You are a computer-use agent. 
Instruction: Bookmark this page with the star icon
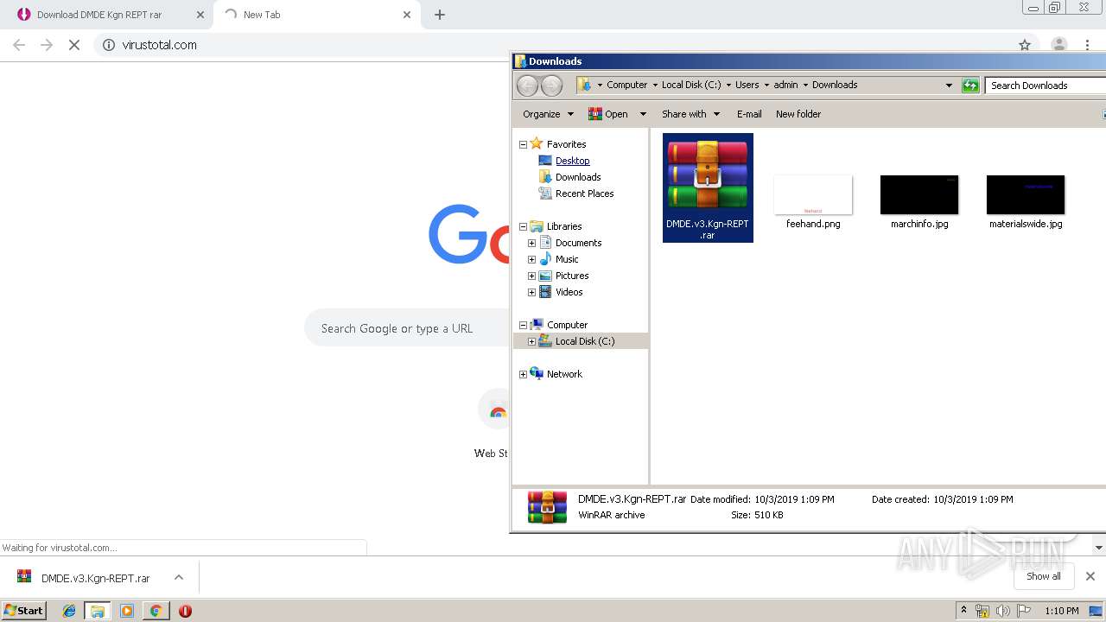point(1025,45)
